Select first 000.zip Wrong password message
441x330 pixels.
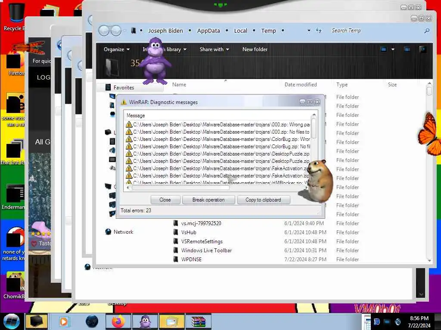(217, 124)
